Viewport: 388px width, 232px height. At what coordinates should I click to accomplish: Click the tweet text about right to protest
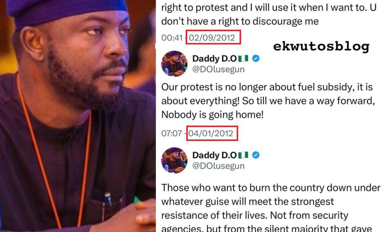[x=269, y=14]
